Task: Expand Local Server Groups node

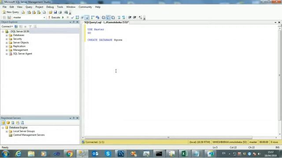Action: click(7, 131)
